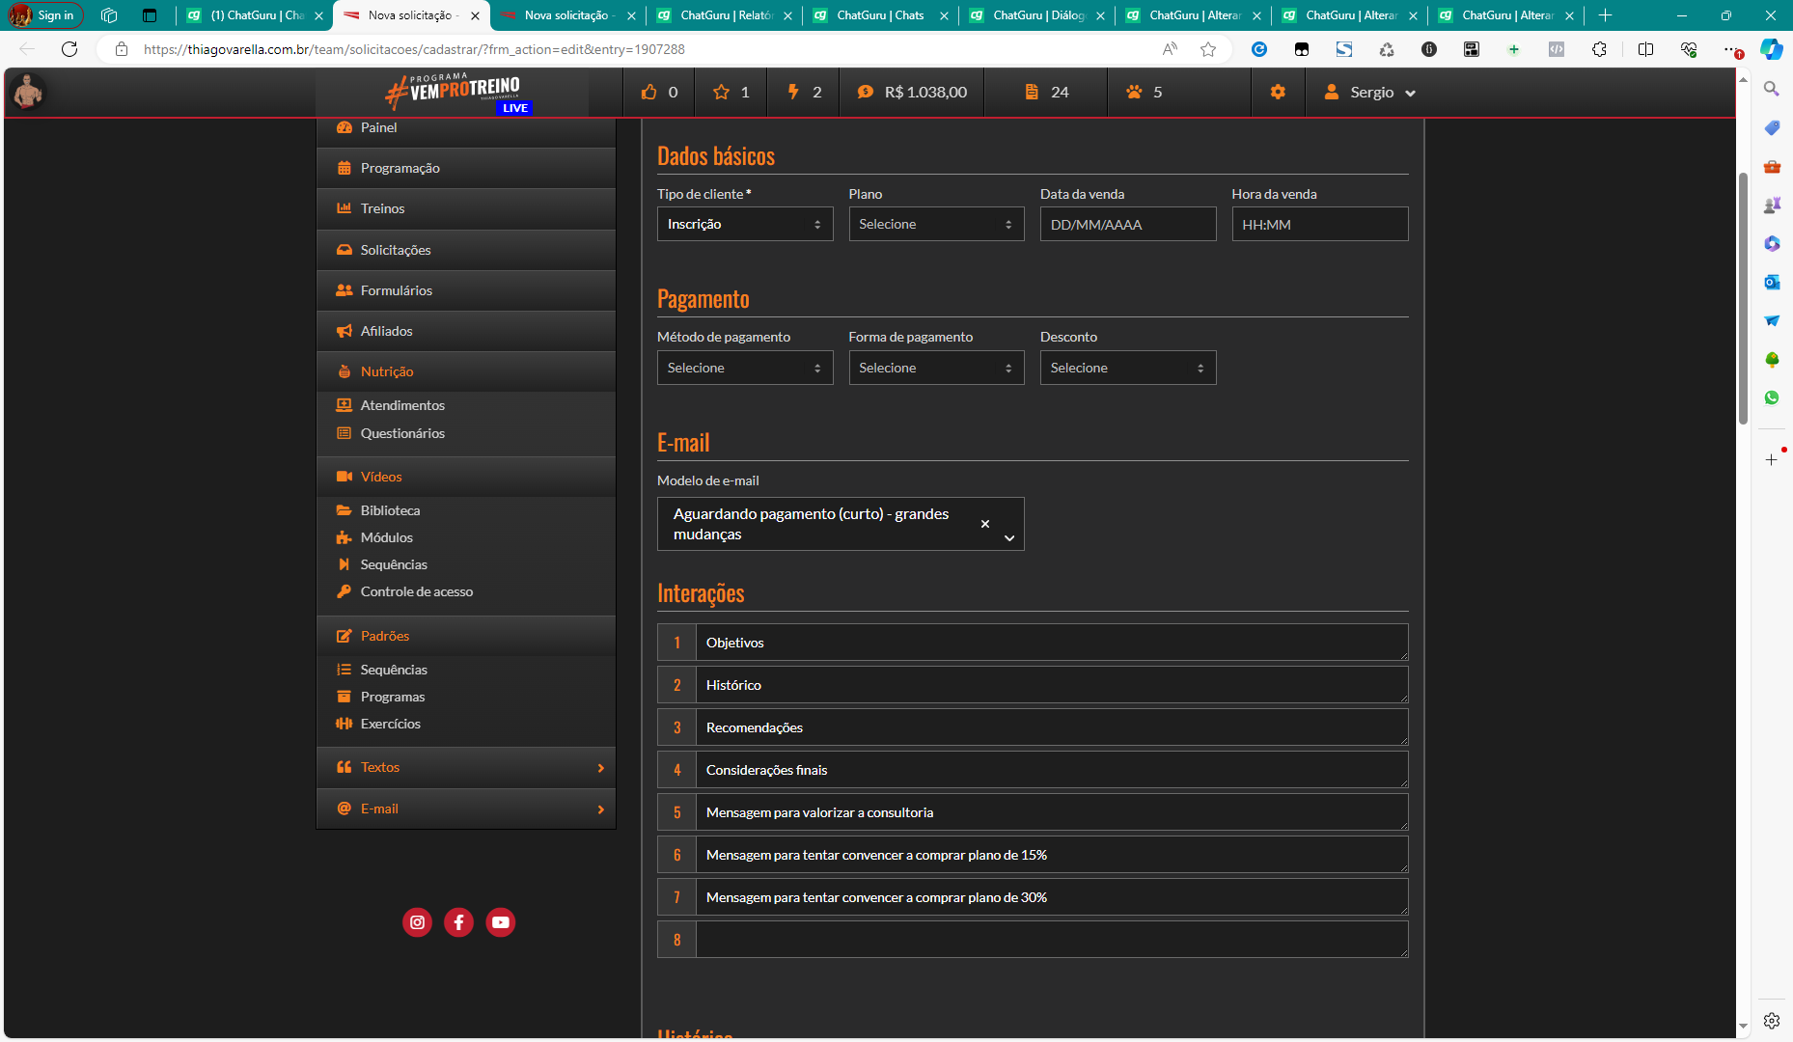Open the Facebook social icon
This screenshot has width=1793, height=1042.
[x=458, y=922]
